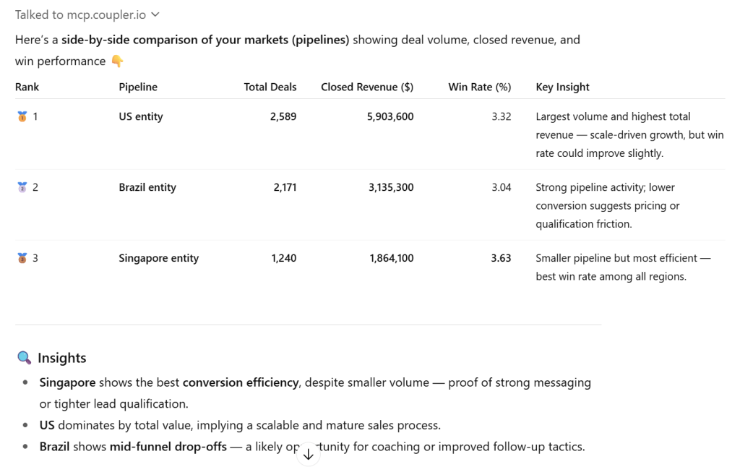Click the pointing-down hand emoji

coord(117,61)
